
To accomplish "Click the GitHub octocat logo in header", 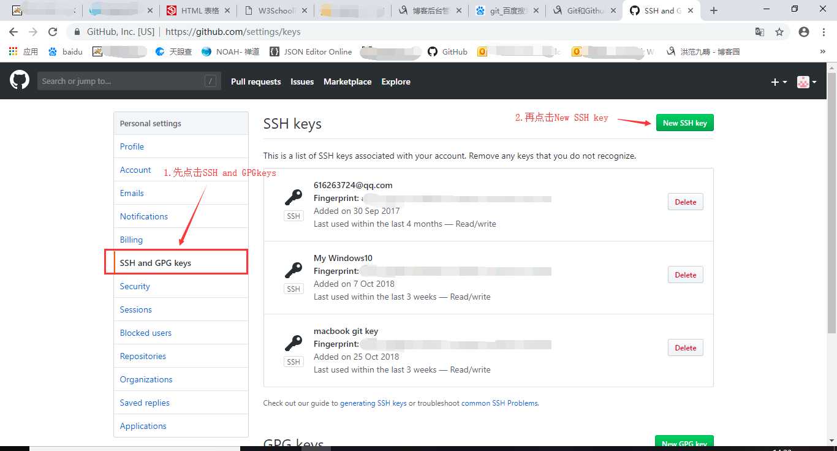I will pyautogui.click(x=20, y=81).
